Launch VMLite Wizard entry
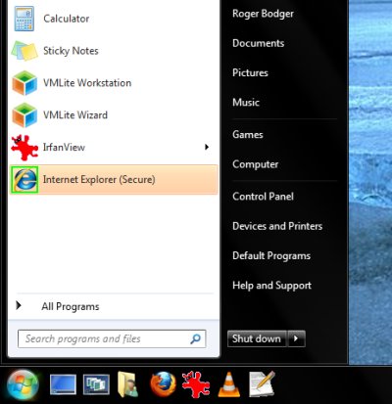Viewport: 392px width, 404px height. pos(114,114)
